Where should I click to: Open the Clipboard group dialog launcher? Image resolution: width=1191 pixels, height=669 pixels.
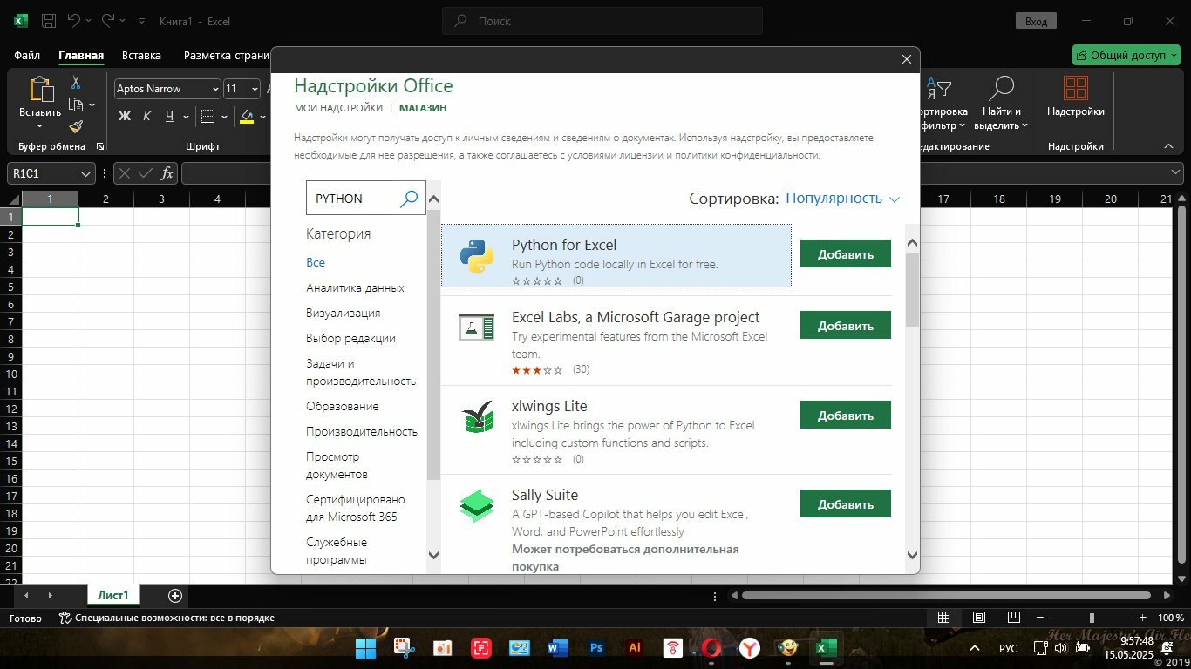pos(99,147)
